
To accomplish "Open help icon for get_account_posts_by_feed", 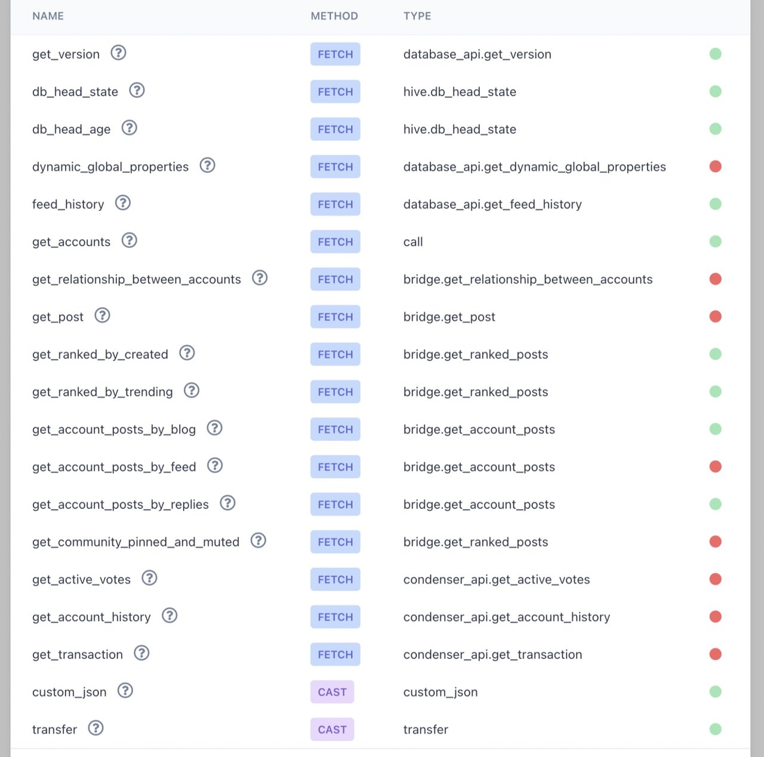I will [x=215, y=465].
